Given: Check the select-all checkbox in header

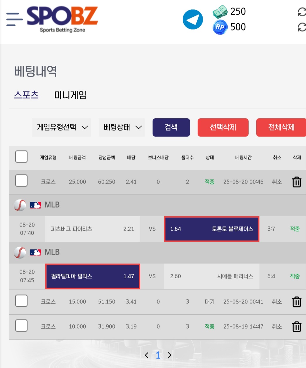Looking at the screenshot, I should (x=21, y=157).
